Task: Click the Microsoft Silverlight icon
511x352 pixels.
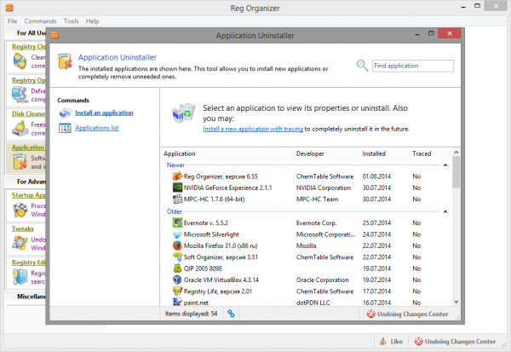Action: click(x=177, y=234)
